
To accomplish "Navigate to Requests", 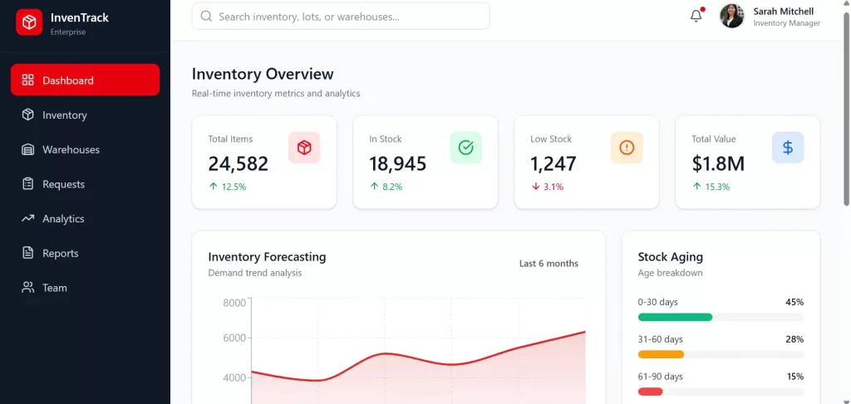I will tap(86, 184).
